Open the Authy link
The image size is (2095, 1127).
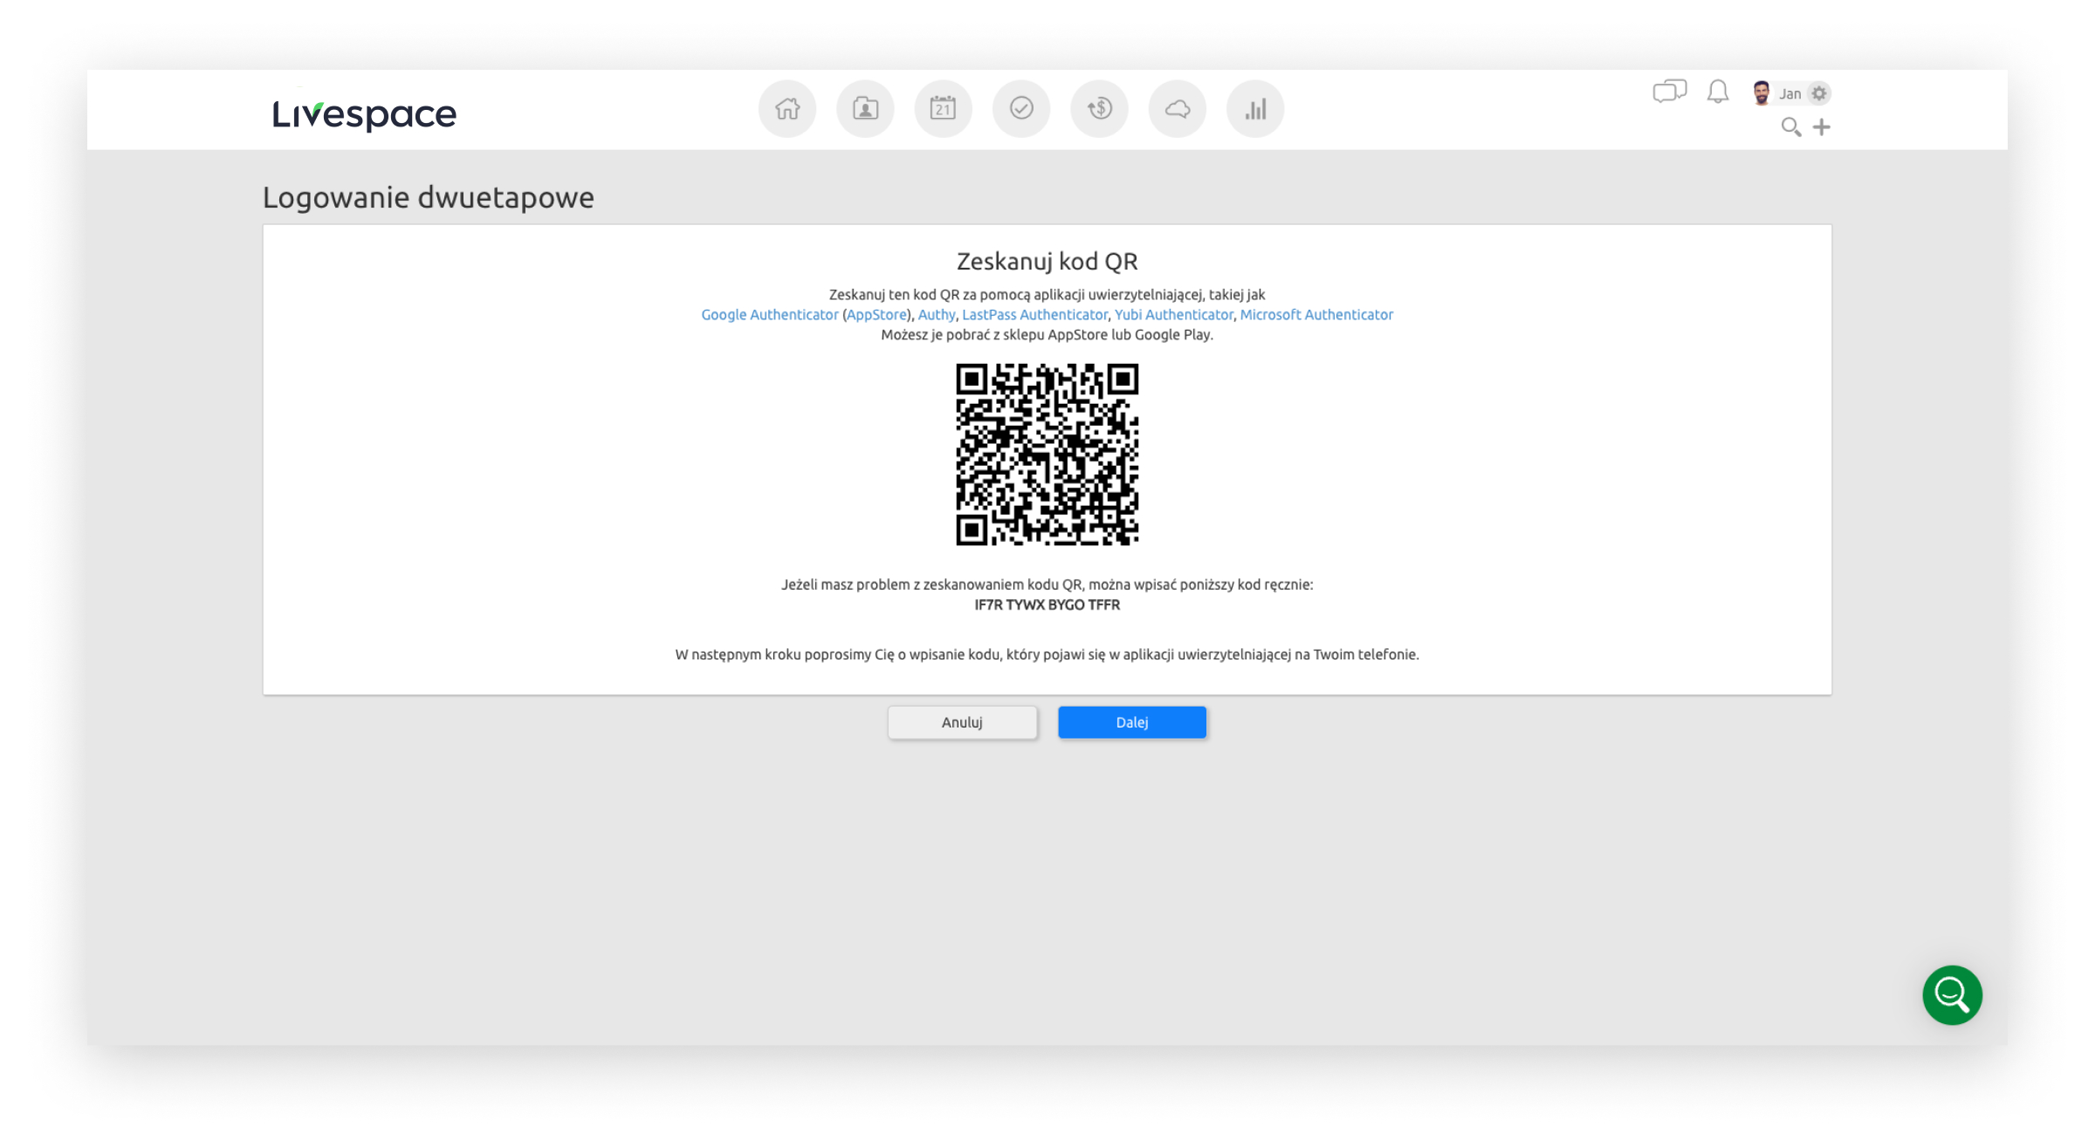coord(937,315)
